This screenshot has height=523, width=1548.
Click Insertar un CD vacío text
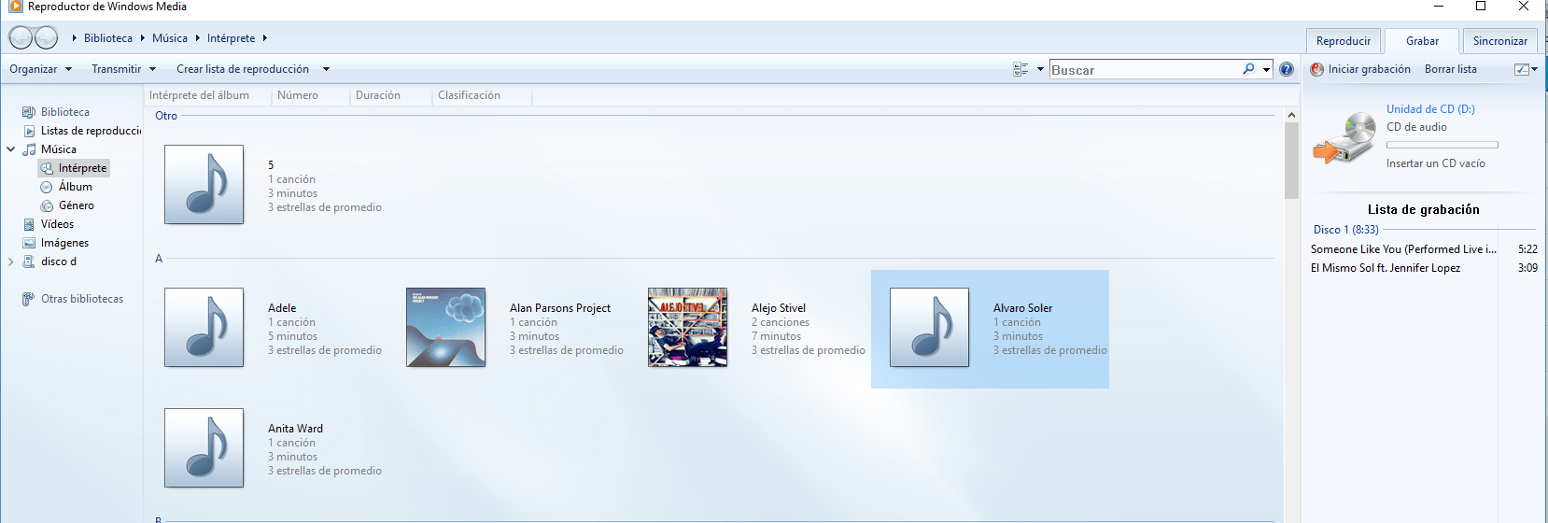1435,163
